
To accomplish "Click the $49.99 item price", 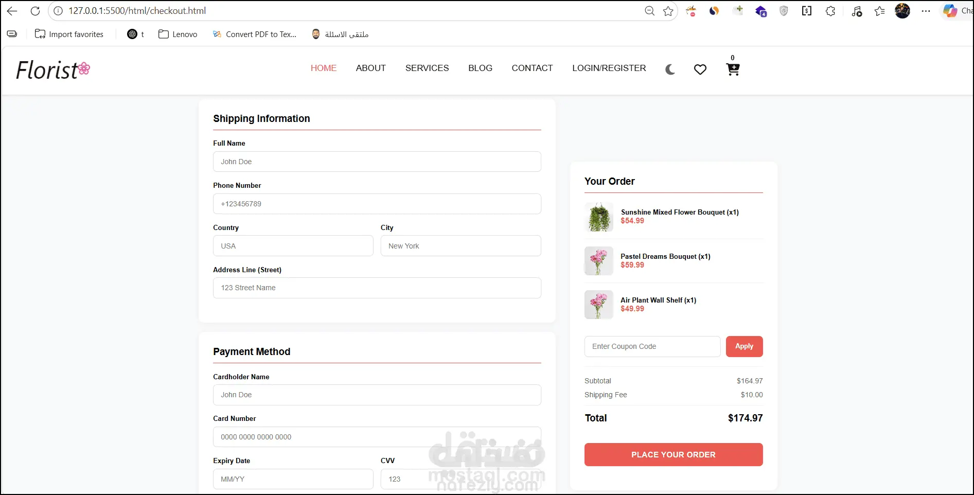I will tap(632, 309).
